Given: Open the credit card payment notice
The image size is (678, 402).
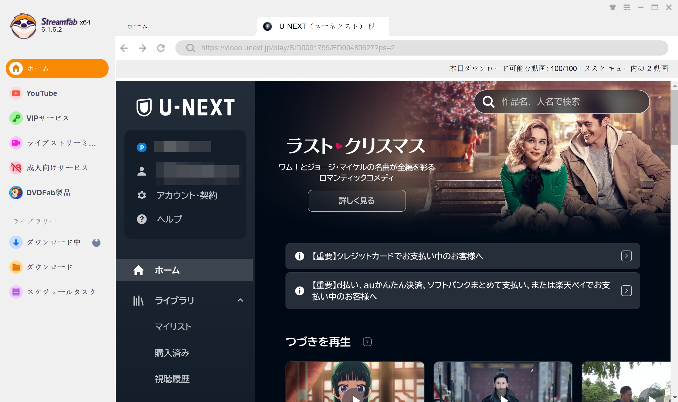Looking at the screenshot, I should tap(462, 256).
